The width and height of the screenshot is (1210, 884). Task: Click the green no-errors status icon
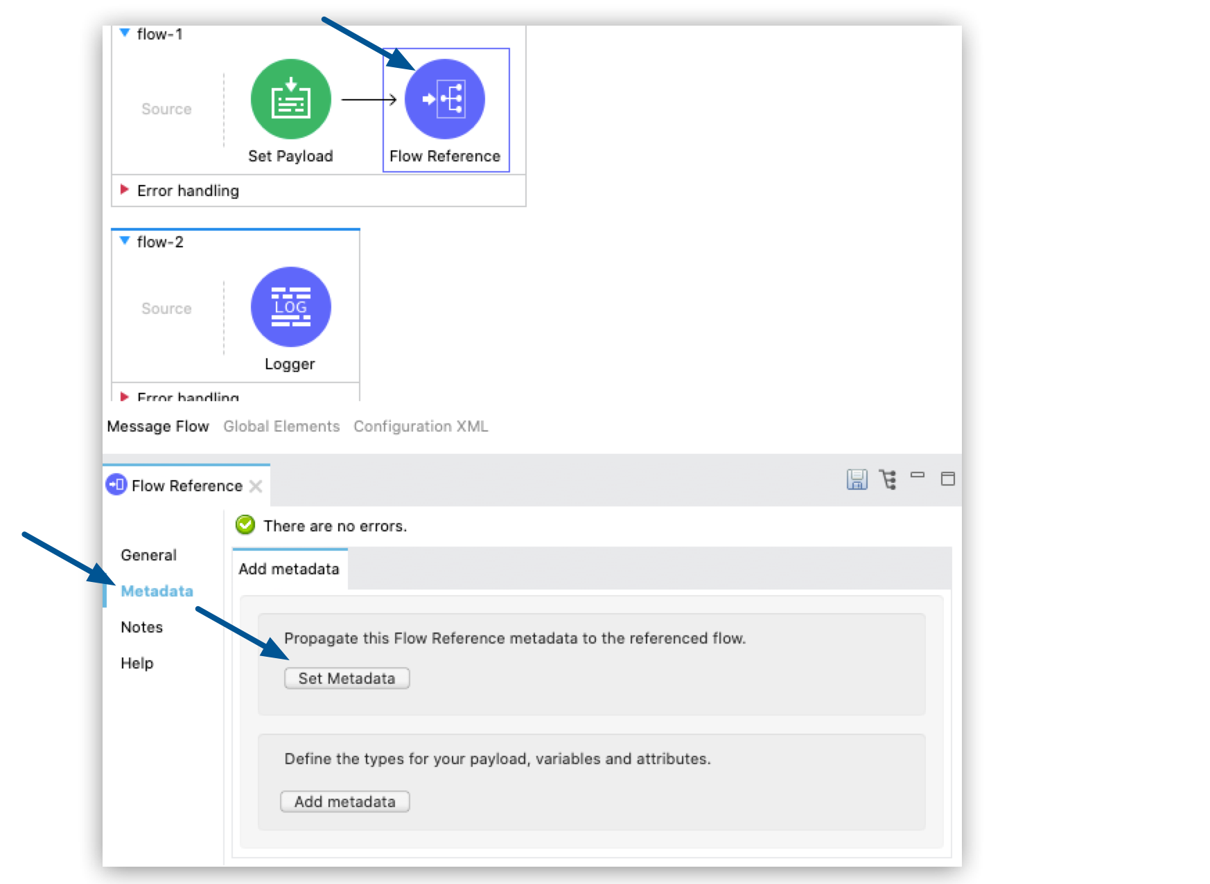click(x=245, y=526)
